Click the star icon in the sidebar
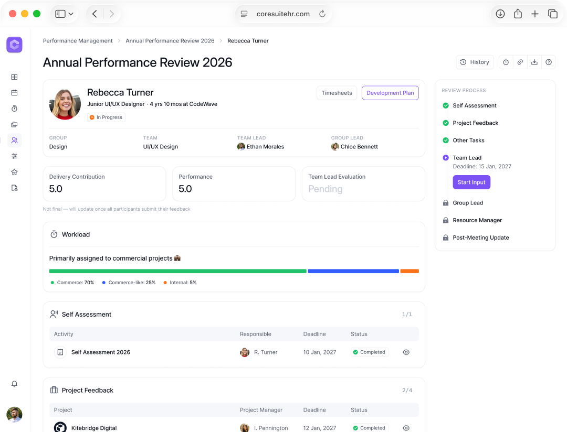The height and width of the screenshot is (432, 567). click(x=14, y=172)
